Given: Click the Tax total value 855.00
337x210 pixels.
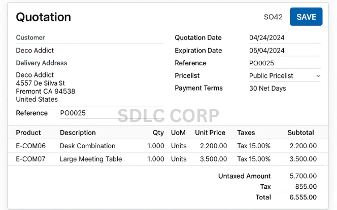Looking at the screenshot, I should pyautogui.click(x=306, y=186).
